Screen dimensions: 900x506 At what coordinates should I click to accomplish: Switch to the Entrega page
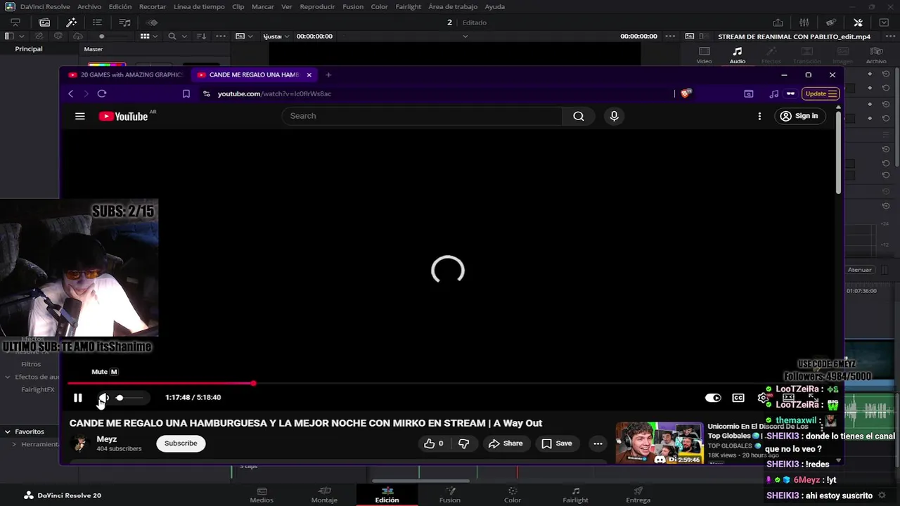point(638,495)
